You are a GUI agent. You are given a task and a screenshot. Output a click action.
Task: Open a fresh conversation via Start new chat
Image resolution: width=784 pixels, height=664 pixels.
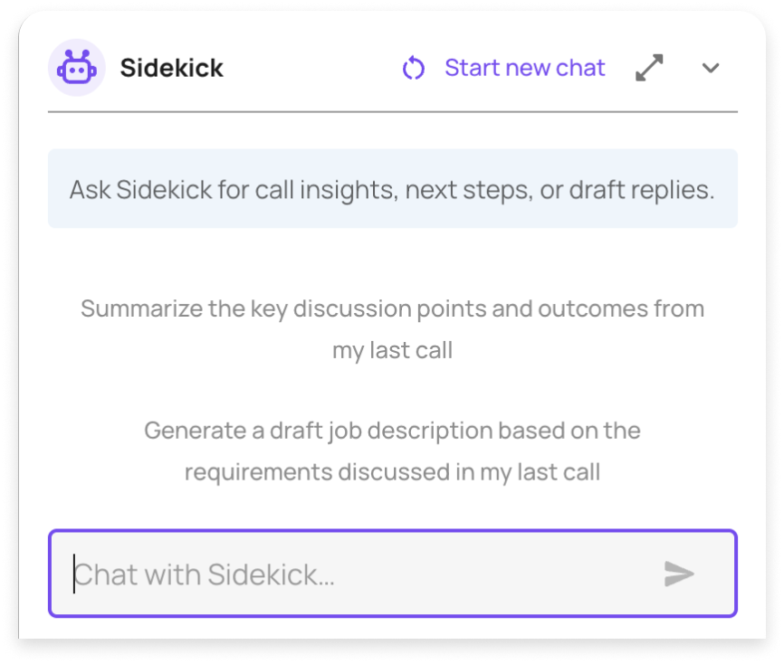click(x=523, y=67)
